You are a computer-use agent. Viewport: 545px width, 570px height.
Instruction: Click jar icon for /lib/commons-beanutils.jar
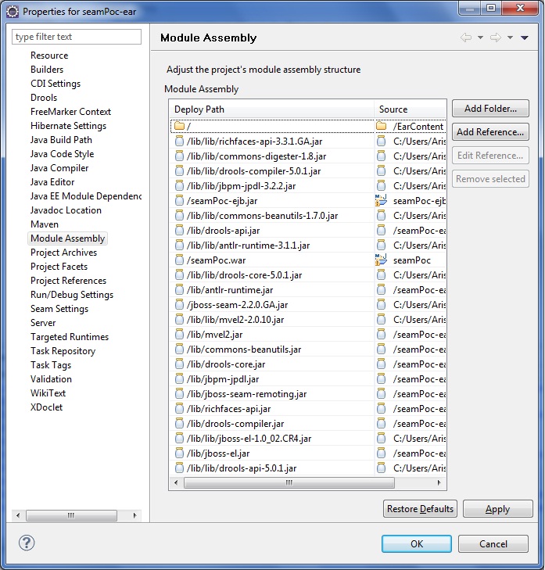(179, 350)
